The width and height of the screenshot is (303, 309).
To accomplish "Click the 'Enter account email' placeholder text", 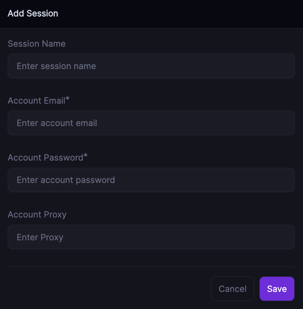I will [x=57, y=123].
